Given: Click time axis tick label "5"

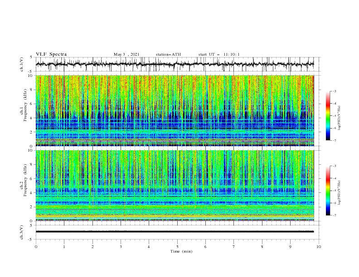Looking at the screenshot, I should click(177, 247).
